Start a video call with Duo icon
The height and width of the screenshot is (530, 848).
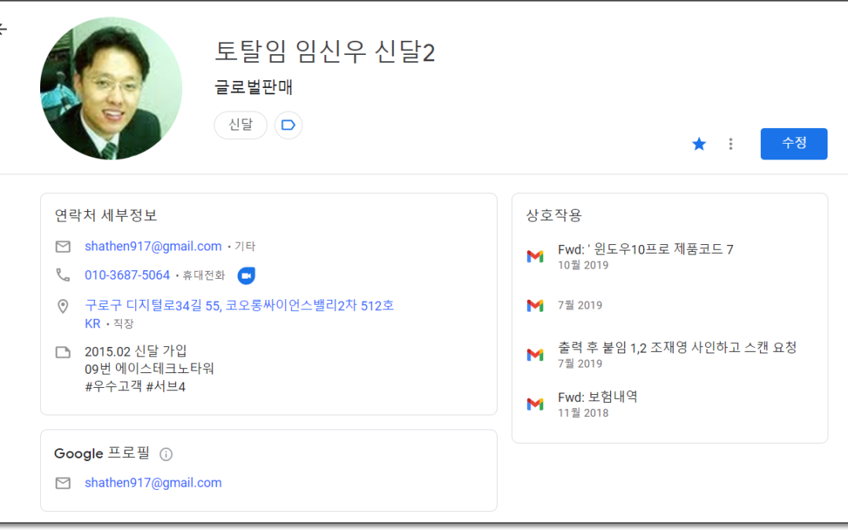click(246, 276)
